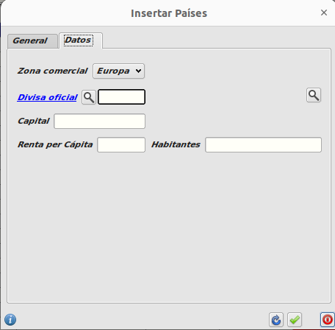The image size is (335, 330).
Task: Focus the Divisa oficial code input field
Action: click(121, 97)
